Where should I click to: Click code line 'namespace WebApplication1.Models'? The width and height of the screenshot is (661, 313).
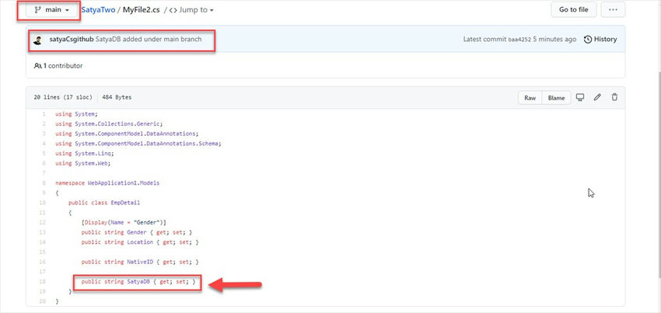pyautogui.click(x=107, y=183)
